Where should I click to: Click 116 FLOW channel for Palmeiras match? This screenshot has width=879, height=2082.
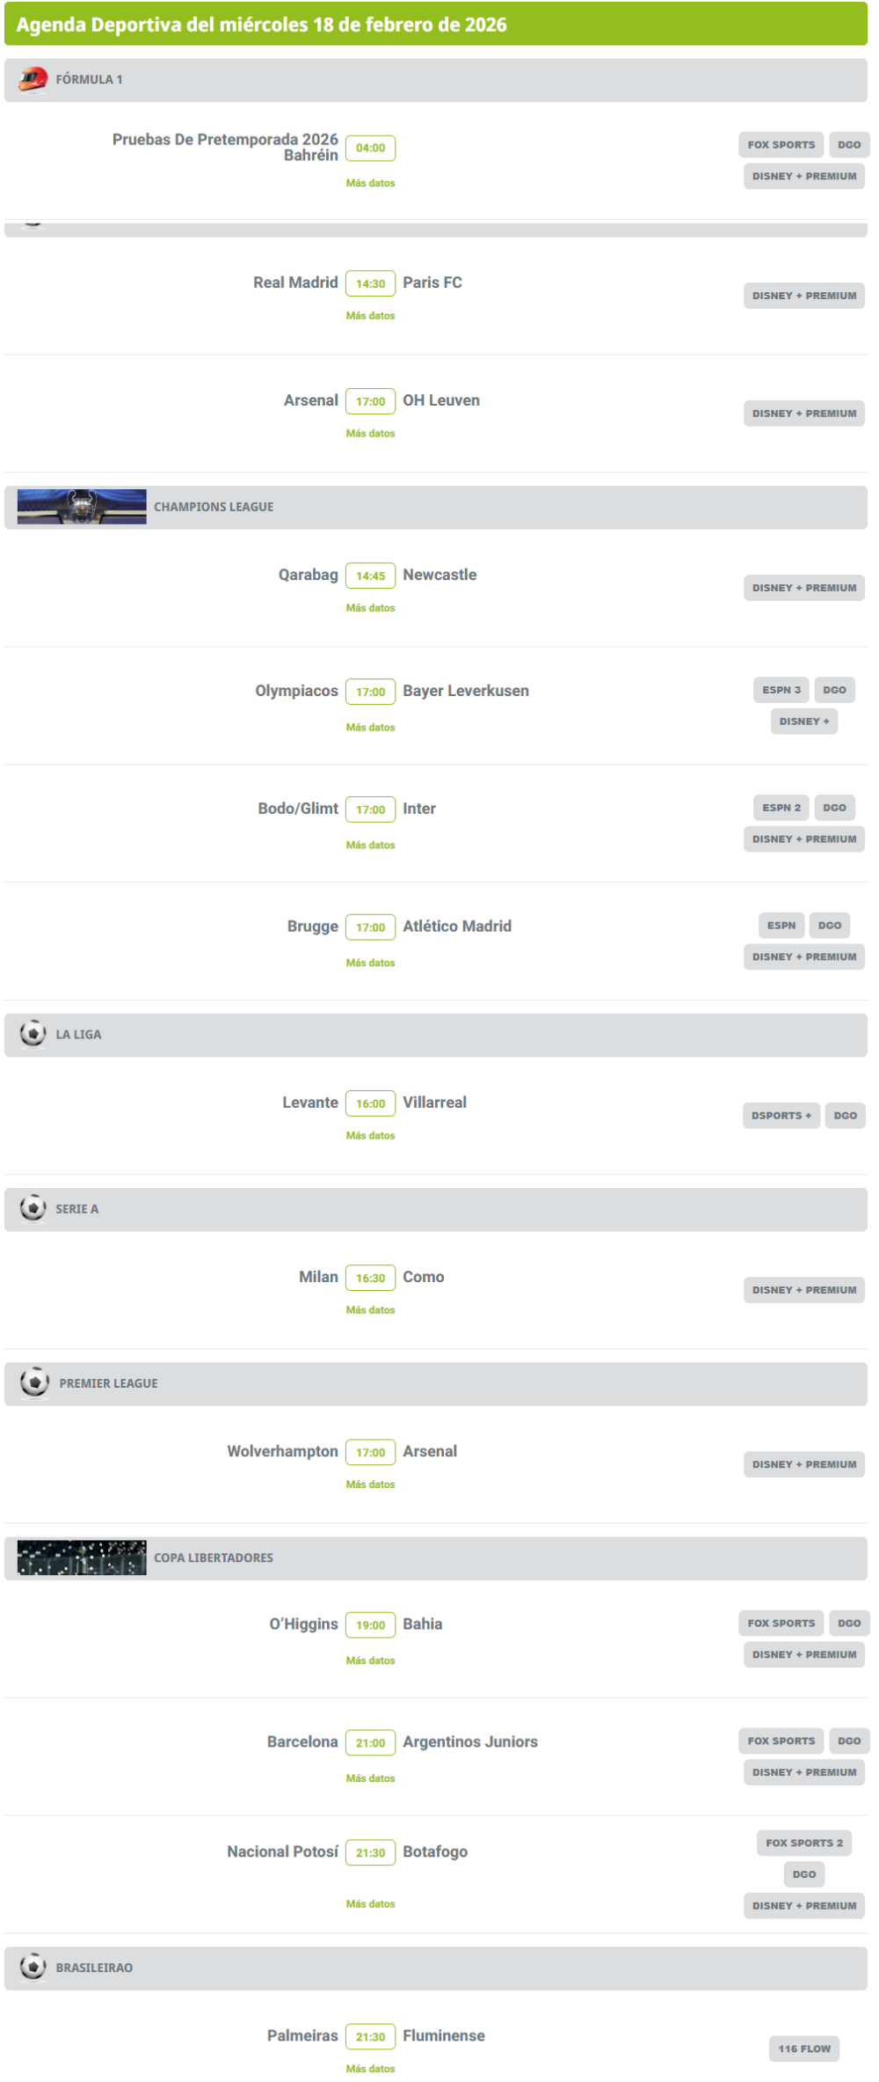coord(803,2049)
